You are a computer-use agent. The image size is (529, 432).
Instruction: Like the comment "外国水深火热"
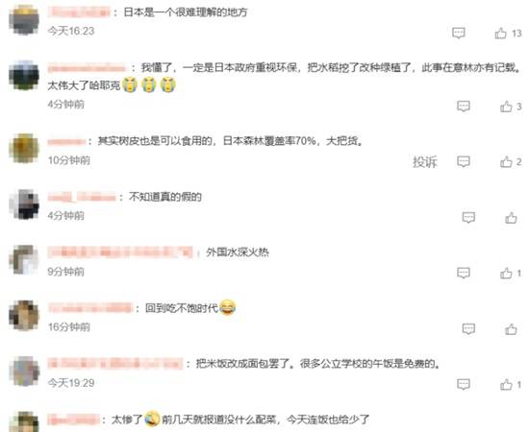(506, 273)
